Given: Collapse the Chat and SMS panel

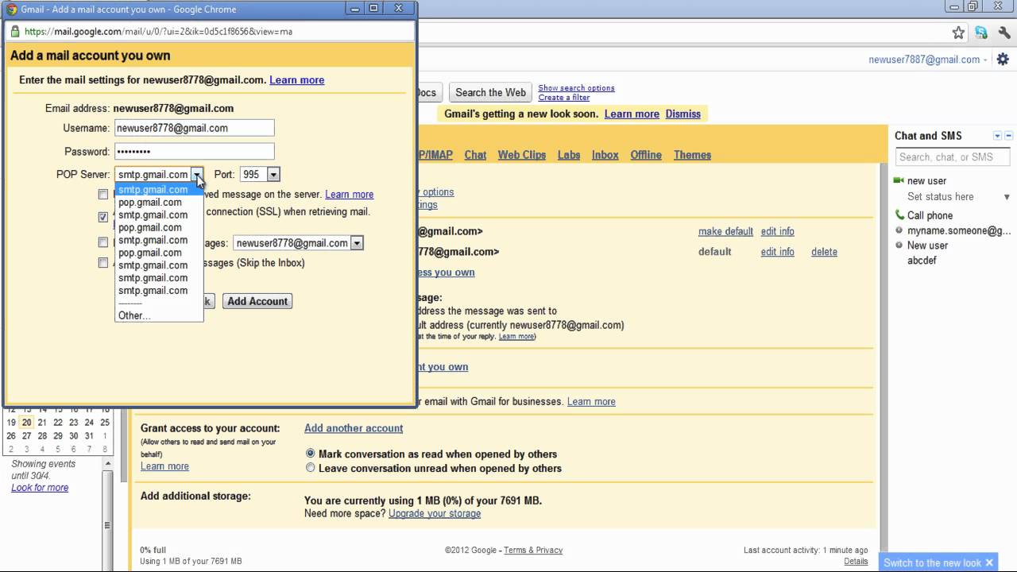Looking at the screenshot, I should (x=1009, y=136).
